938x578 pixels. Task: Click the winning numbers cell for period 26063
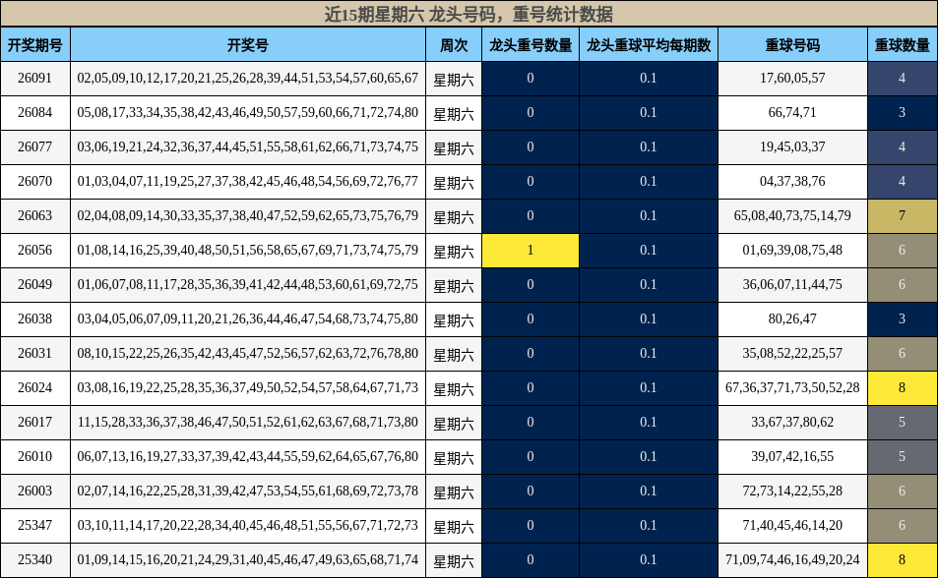click(x=247, y=215)
